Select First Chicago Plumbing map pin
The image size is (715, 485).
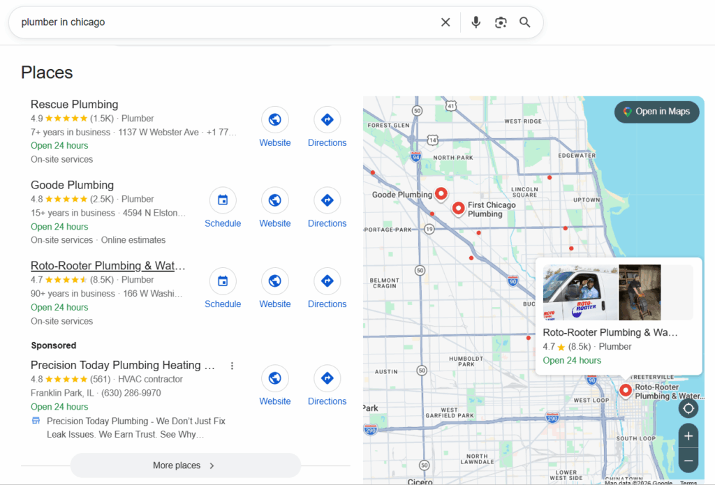pyautogui.click(x=458, y=209)
